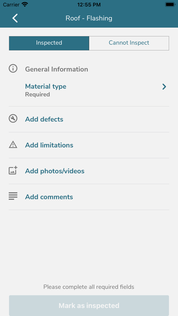Click the add photo image icon
Viewport: 178px width, 316px height.
click(13, 171)
